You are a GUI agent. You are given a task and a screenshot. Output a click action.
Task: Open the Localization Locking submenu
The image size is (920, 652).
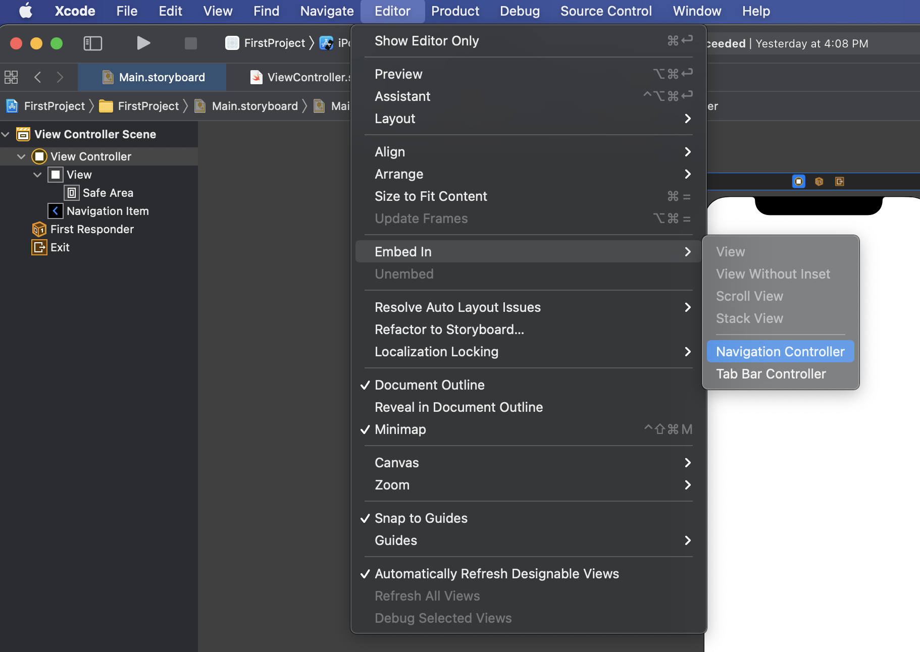528,352
